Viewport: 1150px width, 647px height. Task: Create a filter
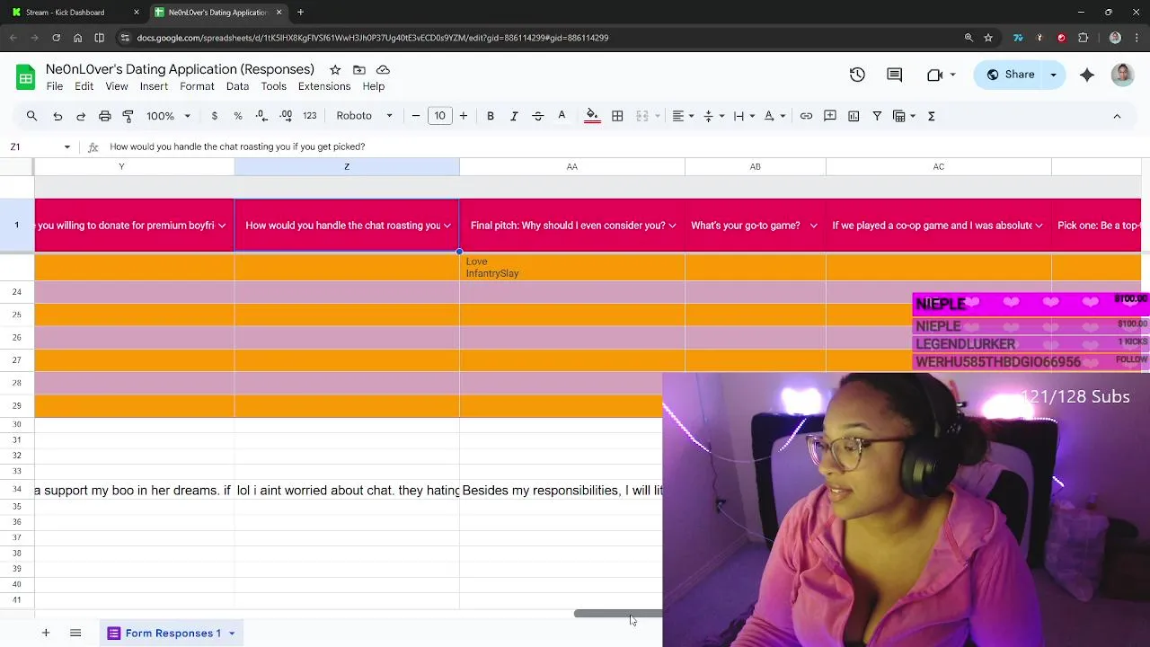coord(877,116)
